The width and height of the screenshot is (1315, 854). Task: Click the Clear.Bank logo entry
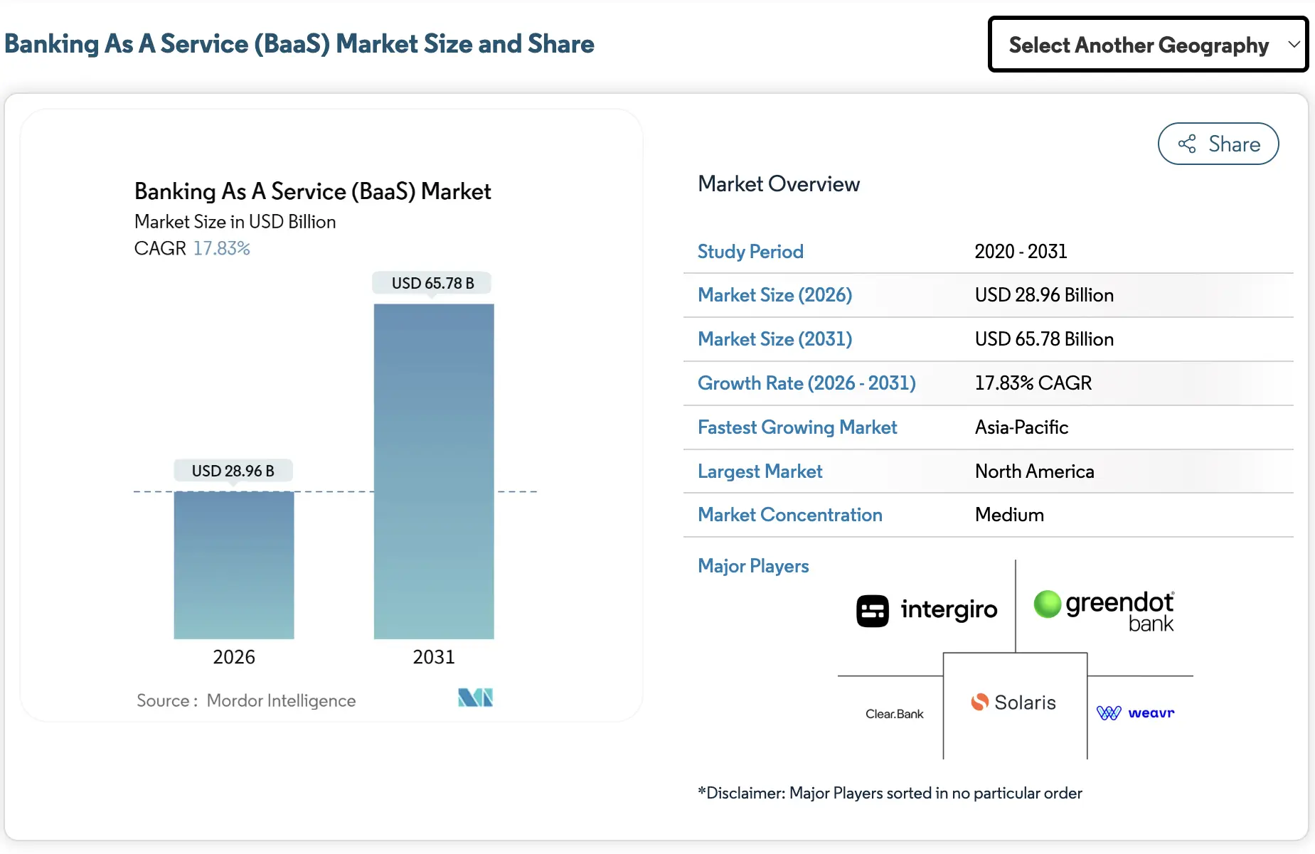[x=893, y=713]
